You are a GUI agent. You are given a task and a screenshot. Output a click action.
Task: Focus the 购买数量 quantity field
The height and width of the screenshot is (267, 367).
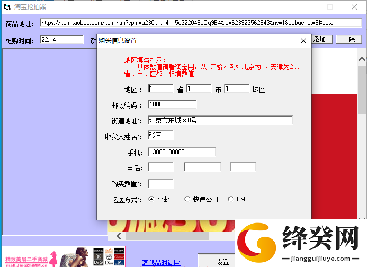coord(160,184)
